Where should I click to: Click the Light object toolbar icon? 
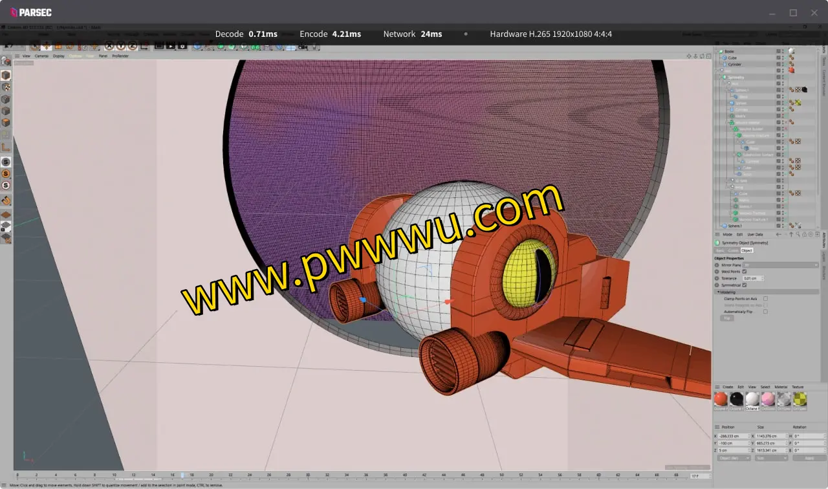(314, 46)
